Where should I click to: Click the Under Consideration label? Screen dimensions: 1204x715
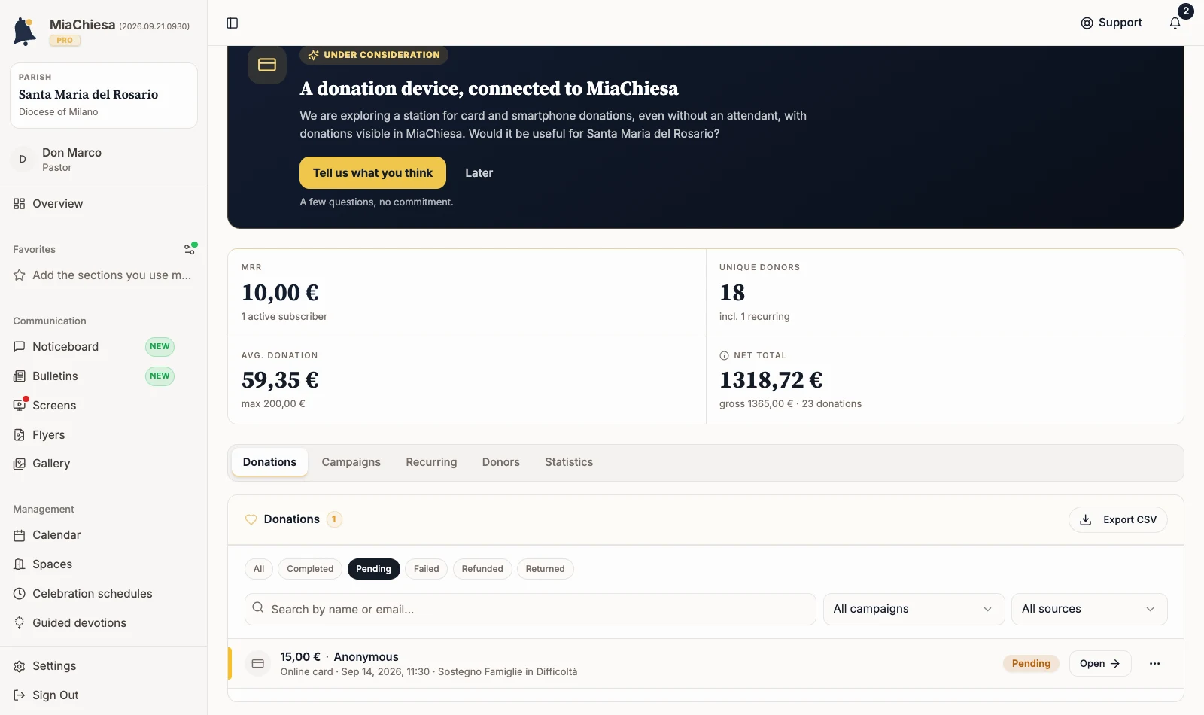click(x=374, y=55)
